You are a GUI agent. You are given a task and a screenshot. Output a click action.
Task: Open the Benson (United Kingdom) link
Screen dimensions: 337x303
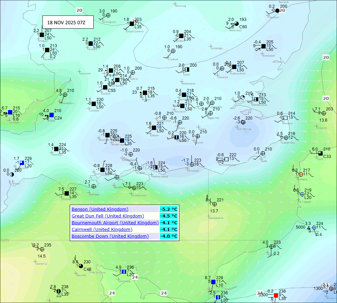100,209
